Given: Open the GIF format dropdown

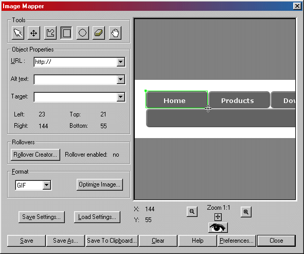Looking at the screenshot, I should (46, 185).
